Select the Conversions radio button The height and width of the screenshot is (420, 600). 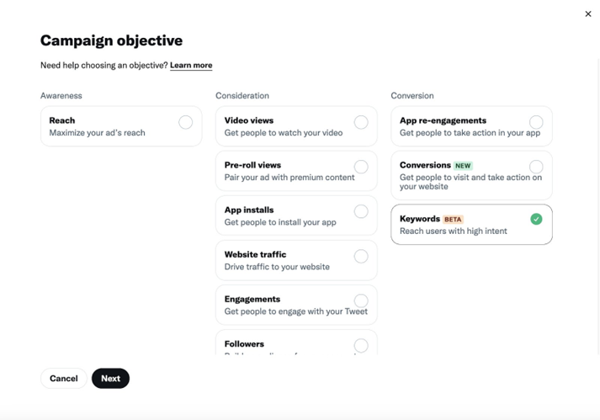(536, 167)
